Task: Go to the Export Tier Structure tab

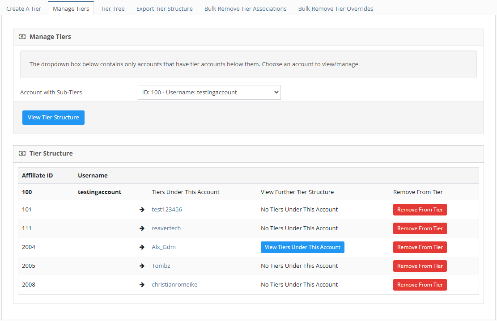Action: (x=165, y=8)
